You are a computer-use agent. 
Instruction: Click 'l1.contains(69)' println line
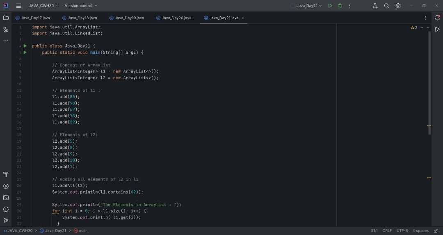[x=98, y=192]
